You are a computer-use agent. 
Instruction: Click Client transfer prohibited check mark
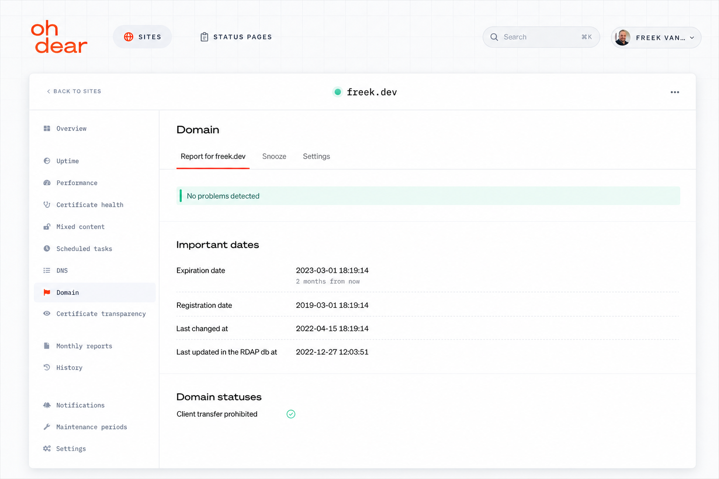coord(291,414)
